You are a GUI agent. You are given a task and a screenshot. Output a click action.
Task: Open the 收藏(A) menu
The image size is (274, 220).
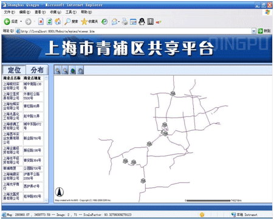coord(55,12)
